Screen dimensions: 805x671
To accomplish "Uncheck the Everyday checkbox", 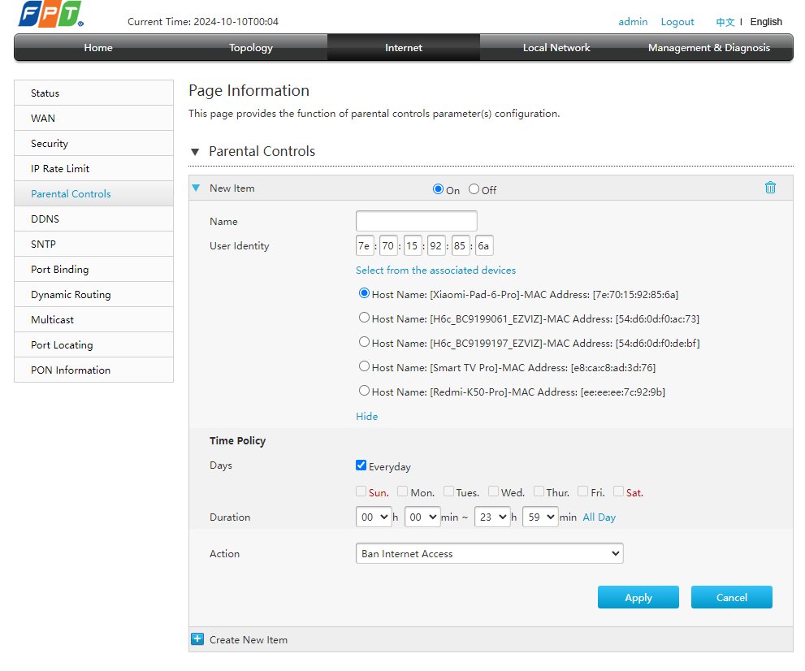I will tap(361, 465).
